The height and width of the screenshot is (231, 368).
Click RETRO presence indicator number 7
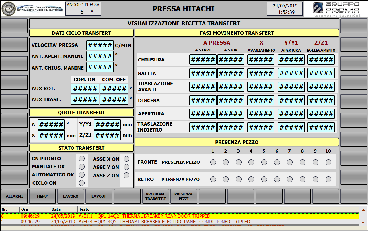tap(290, 179)
